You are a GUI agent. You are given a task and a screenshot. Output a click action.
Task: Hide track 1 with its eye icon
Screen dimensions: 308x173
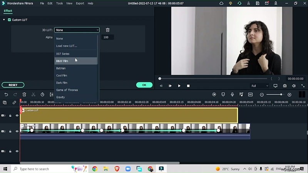coord(17,151)
